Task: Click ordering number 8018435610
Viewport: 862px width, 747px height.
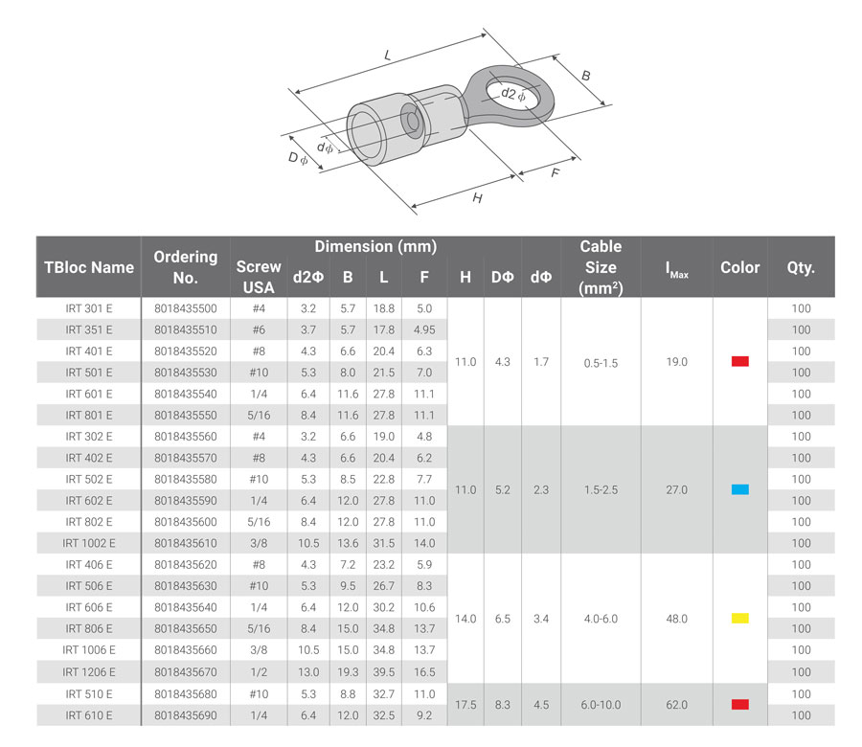Action: coord(186,543)
